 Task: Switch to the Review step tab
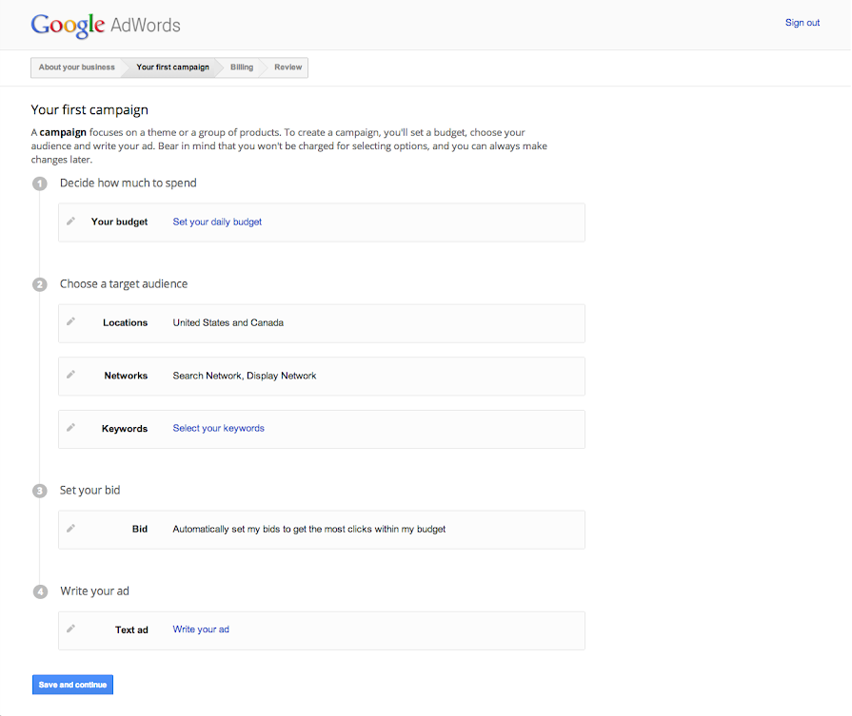pos(287,68)
